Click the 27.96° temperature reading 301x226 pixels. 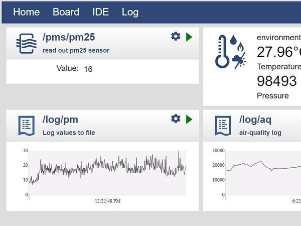(x=278, y=52)
